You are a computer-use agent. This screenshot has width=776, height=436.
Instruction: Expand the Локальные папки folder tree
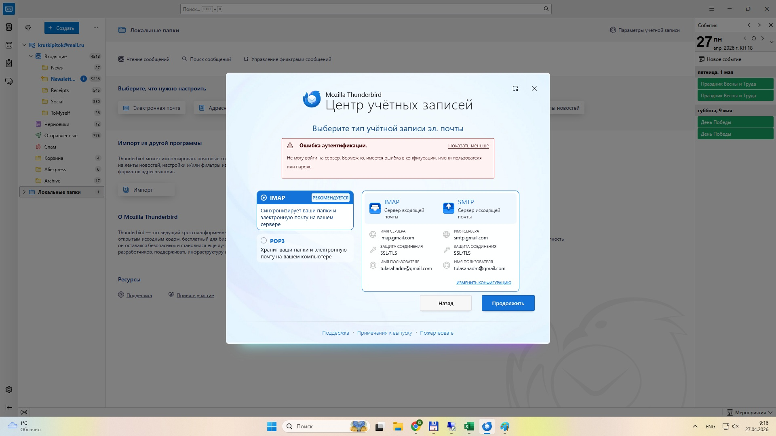pos(24,192)
